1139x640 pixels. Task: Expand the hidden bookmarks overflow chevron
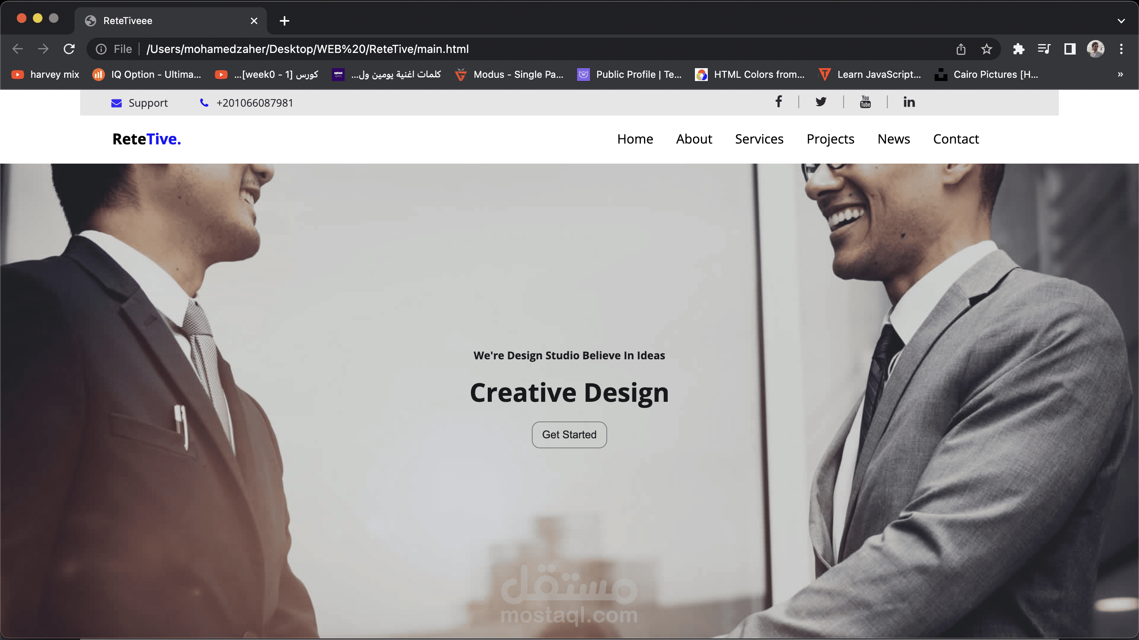[x=1120, y=74]
